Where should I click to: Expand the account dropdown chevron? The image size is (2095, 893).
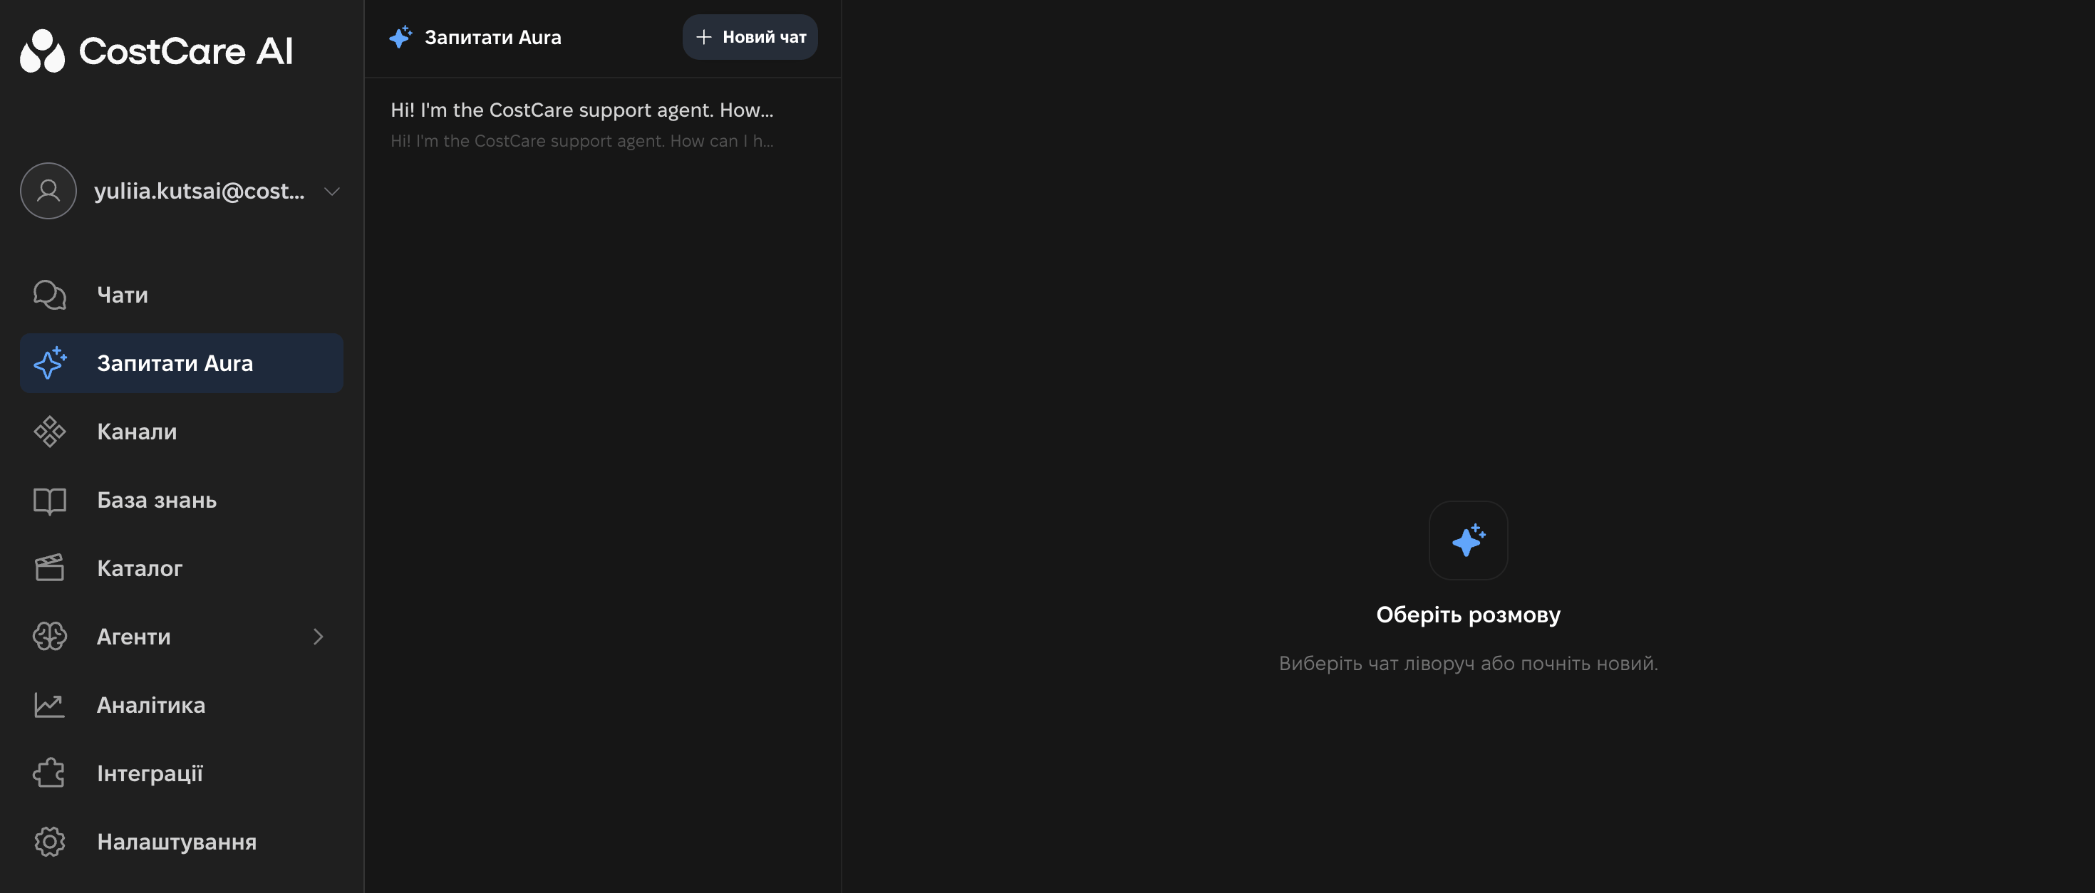coord(332,192)
